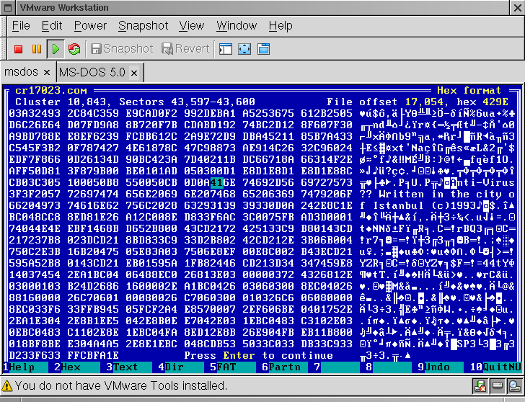This screenshot has width=525, height=402.
Task: Close the MS-DOS 5.0 tab
Action: [134, 73]
